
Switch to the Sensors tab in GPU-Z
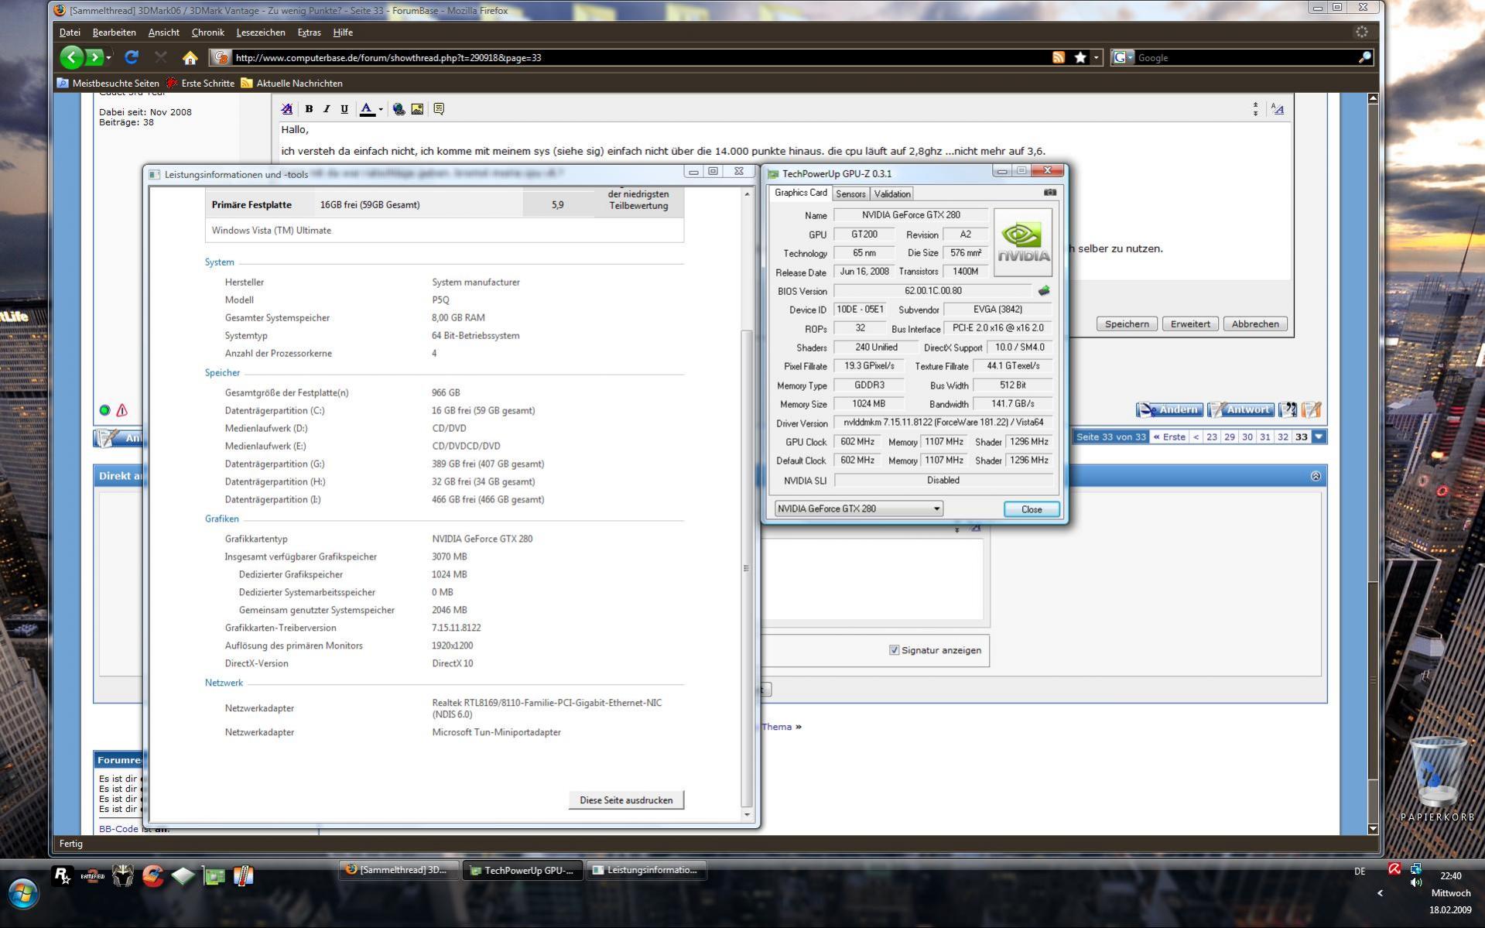pyautogui.click(x=850, y=194)
